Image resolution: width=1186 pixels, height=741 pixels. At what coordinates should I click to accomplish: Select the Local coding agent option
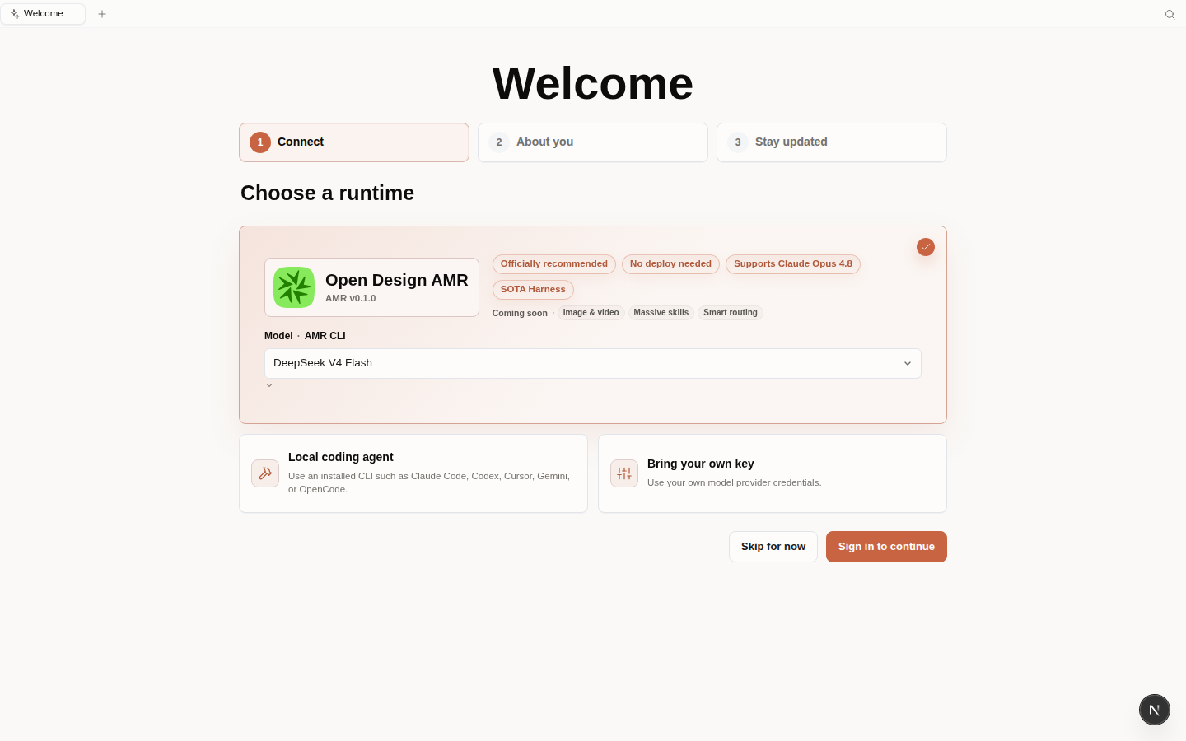pyautogui.click(x=413, y=473)
